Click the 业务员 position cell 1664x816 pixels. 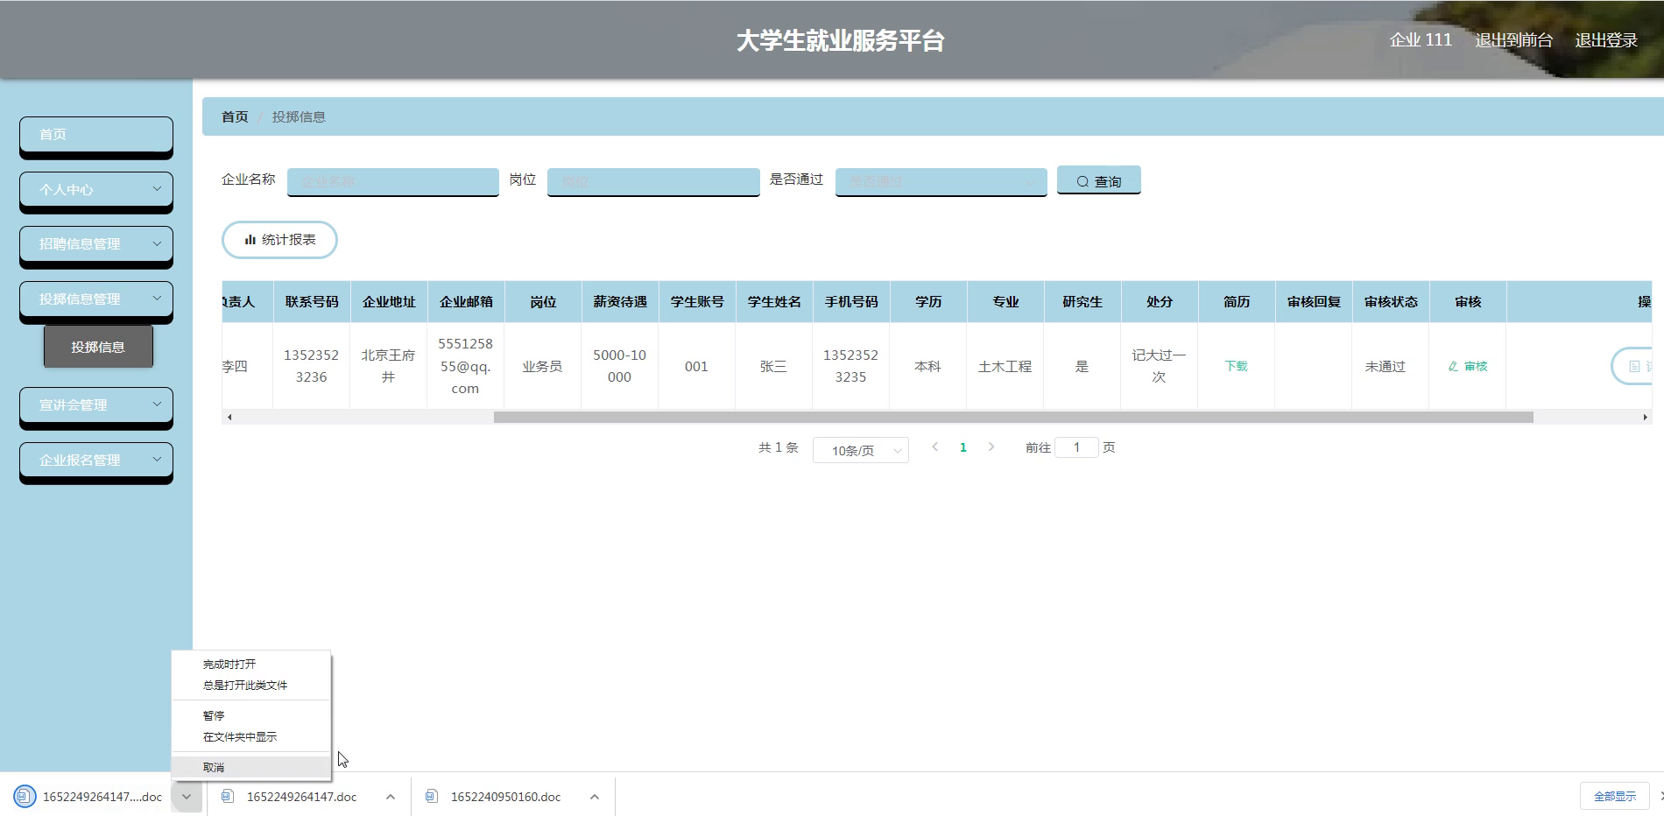pos(542,366)
